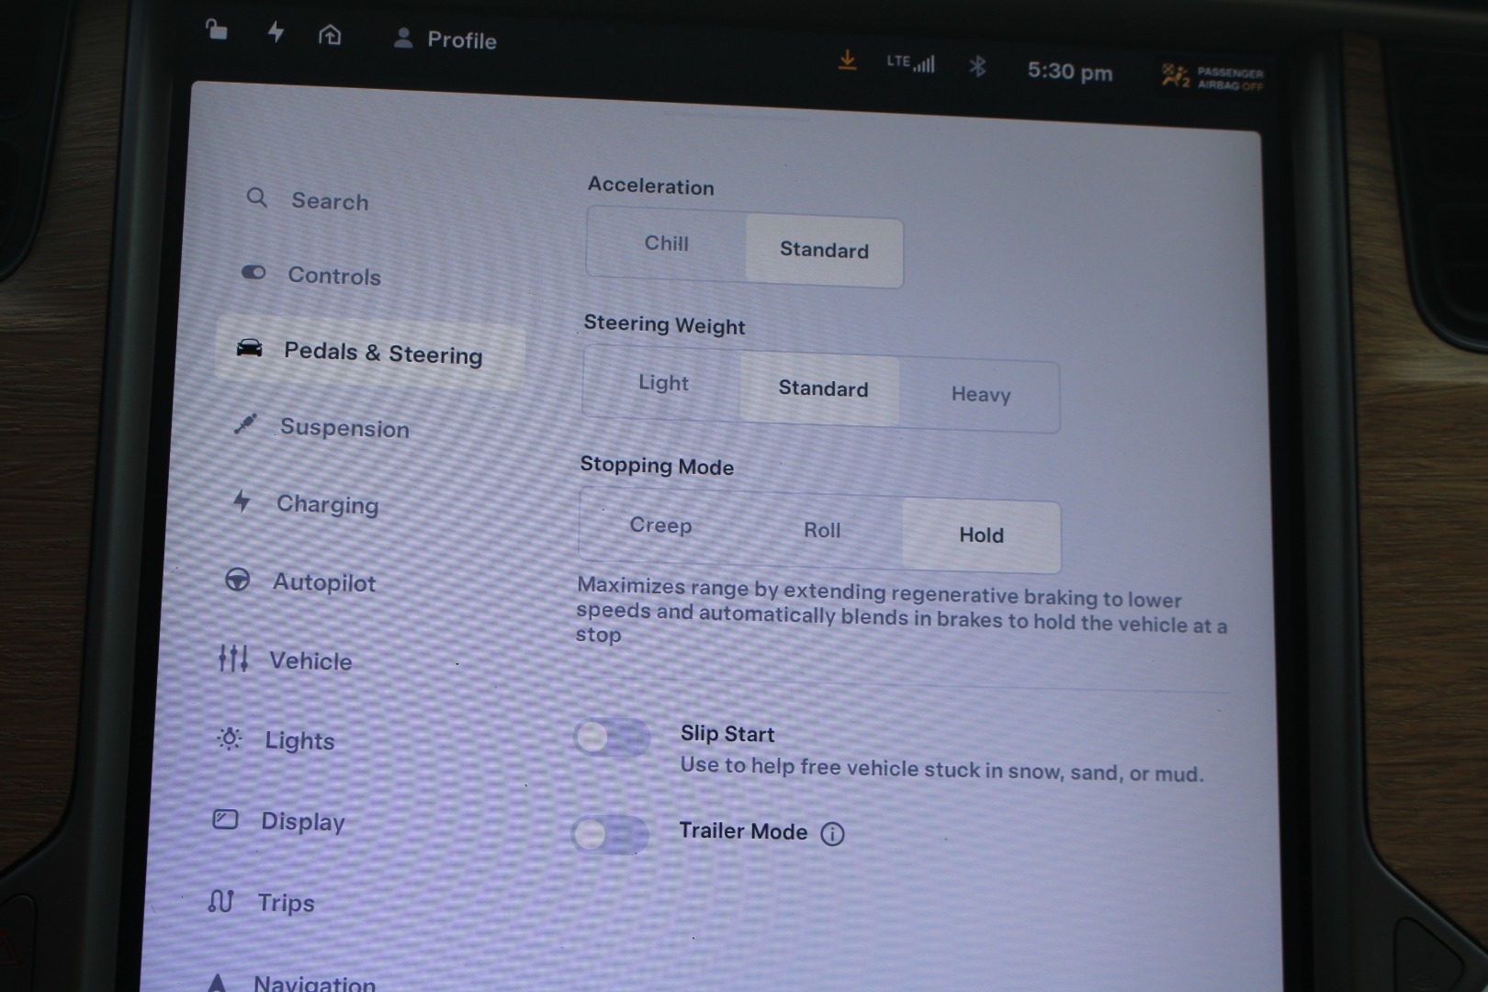The height and width of the screenshot is (992, 1488).
Task: Tap the lock icon in the status bar
Action: coord(216,30)
